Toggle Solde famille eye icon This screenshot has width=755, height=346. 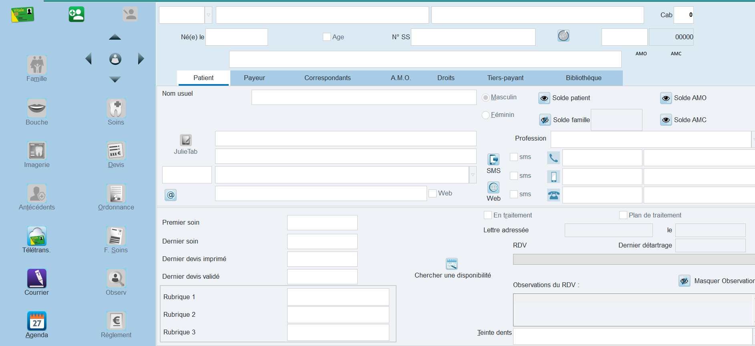point(545,120)
